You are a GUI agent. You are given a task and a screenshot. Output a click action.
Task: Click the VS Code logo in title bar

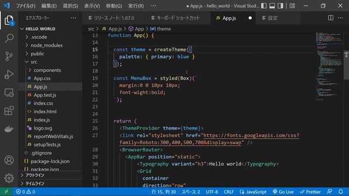coord(7,5)
